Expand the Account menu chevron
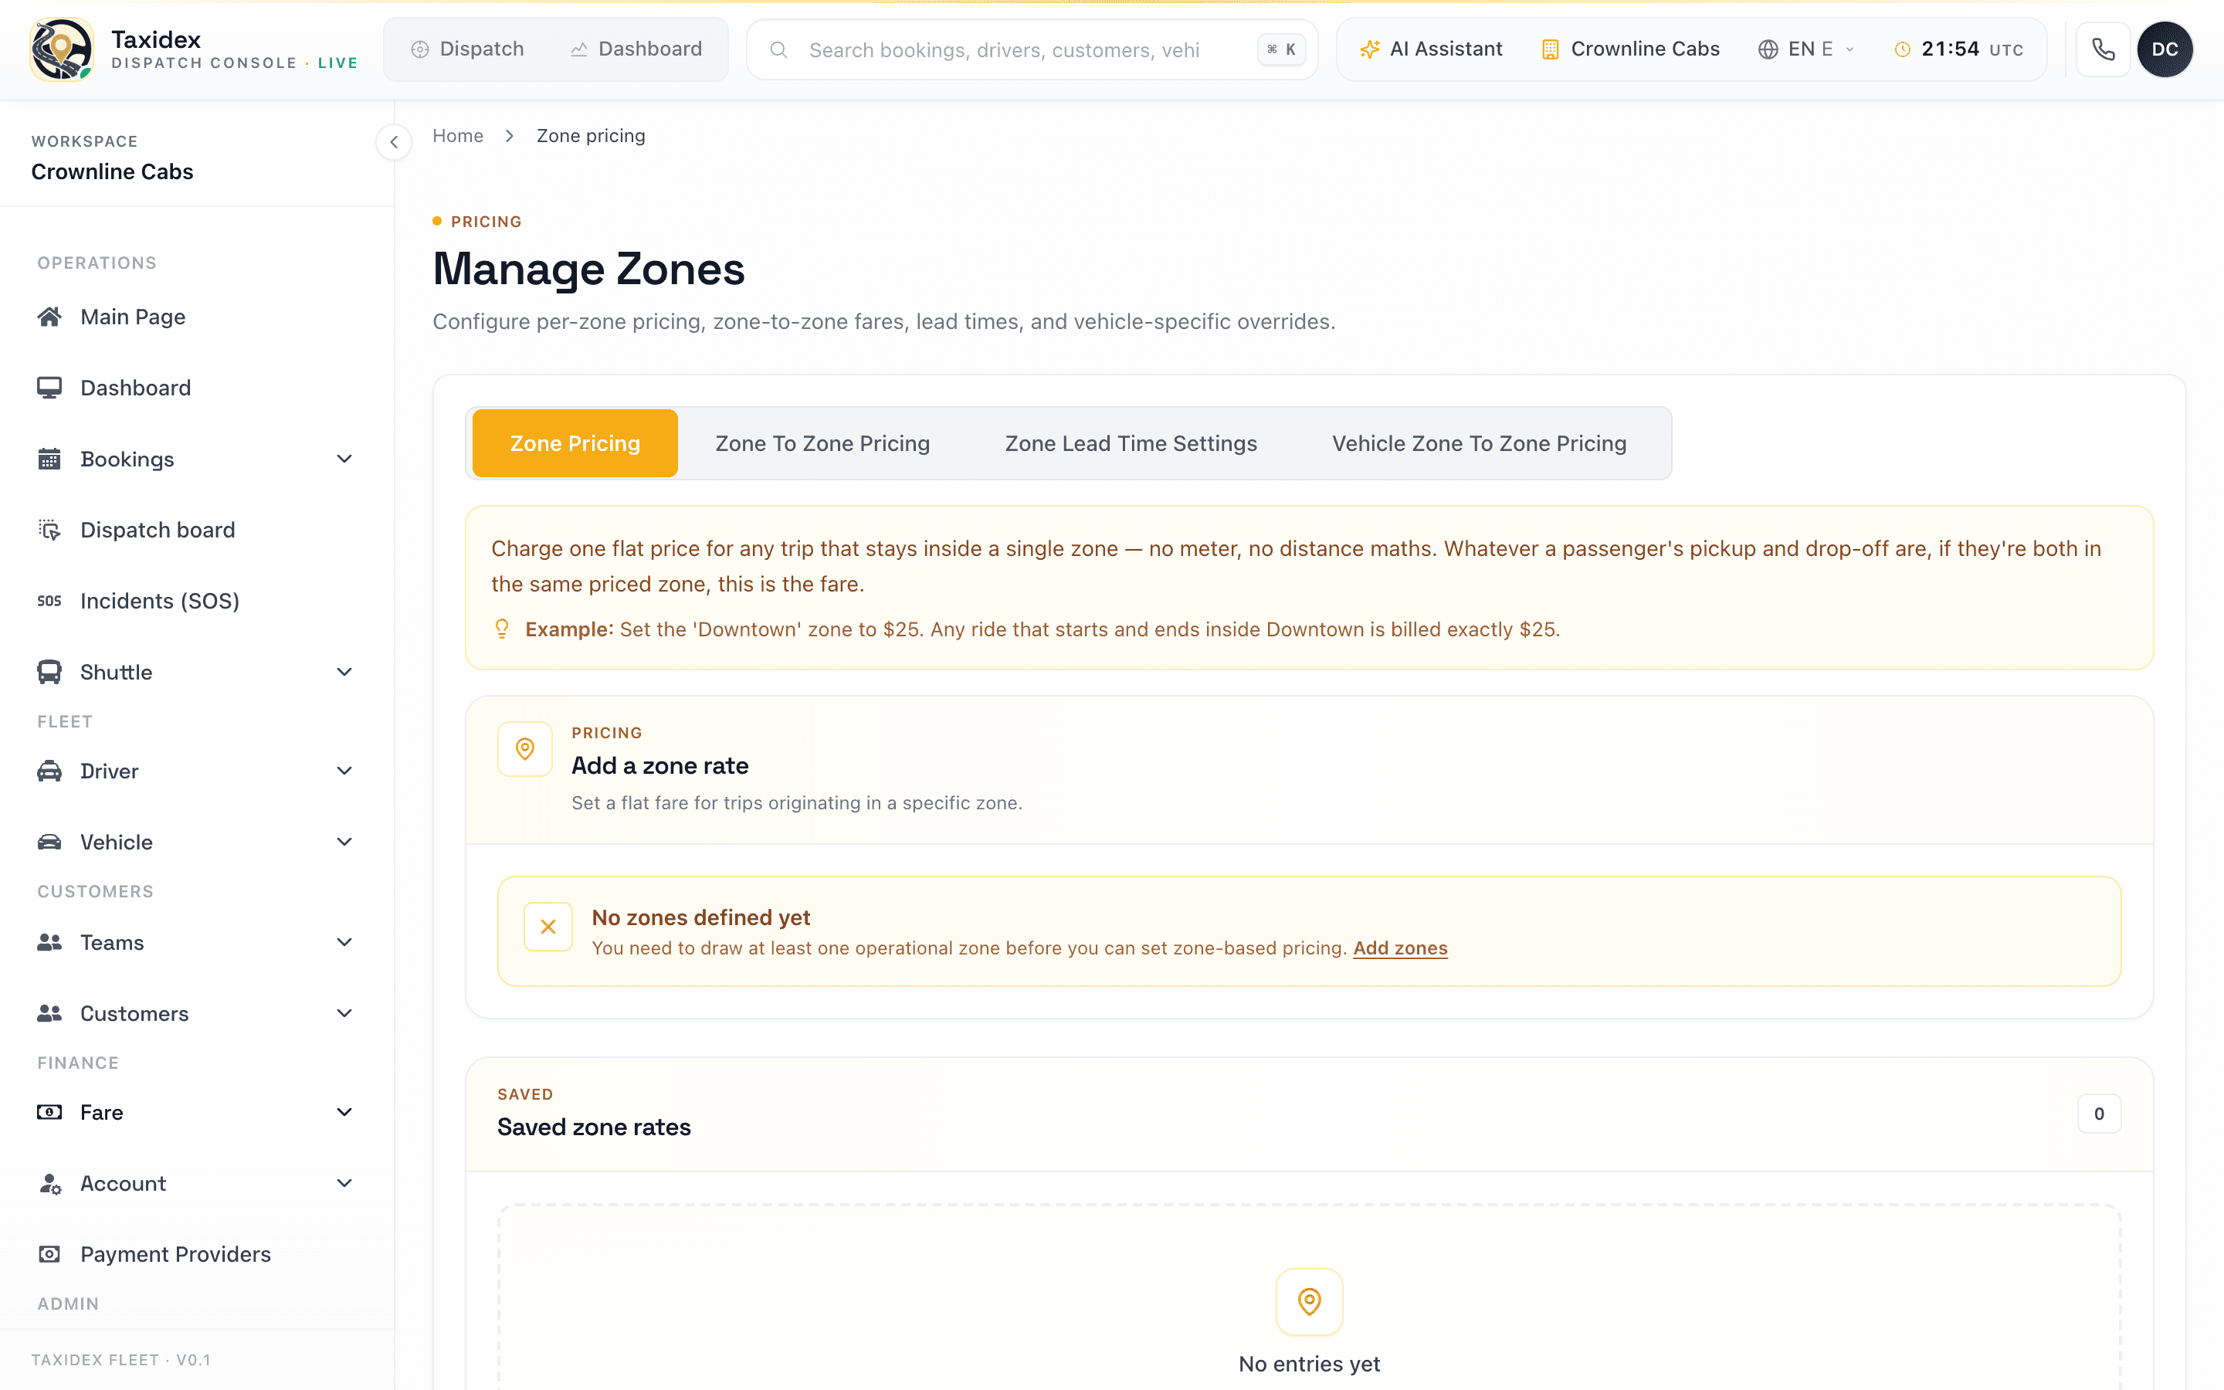 (x=344, y=1183)
